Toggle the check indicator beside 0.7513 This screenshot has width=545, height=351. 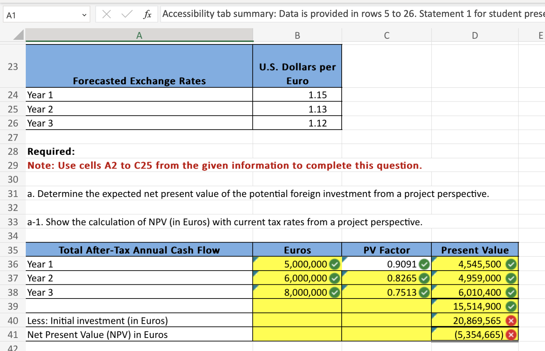[x=425, y=292]
